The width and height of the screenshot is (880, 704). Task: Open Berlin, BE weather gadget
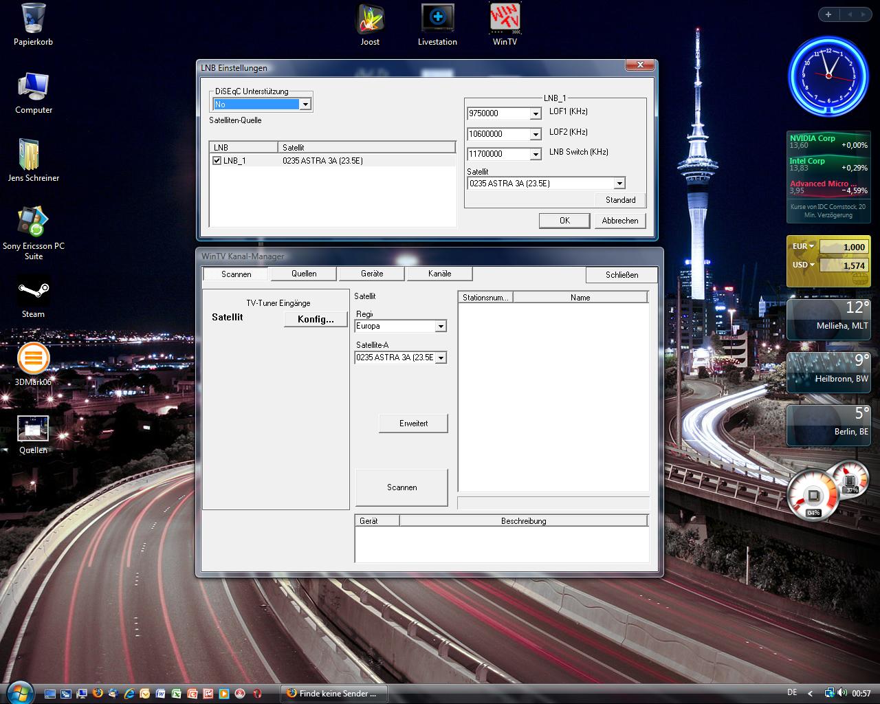tap(828, 425)
